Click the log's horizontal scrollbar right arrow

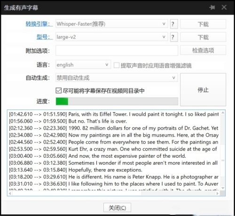(218, 193)
